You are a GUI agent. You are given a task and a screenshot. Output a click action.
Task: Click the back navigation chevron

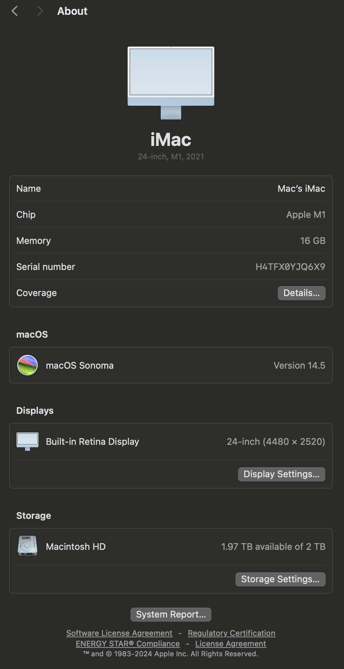14,11
